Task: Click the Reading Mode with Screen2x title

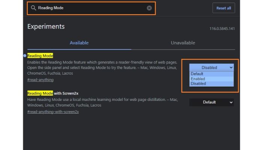Action: coord(53,93)
